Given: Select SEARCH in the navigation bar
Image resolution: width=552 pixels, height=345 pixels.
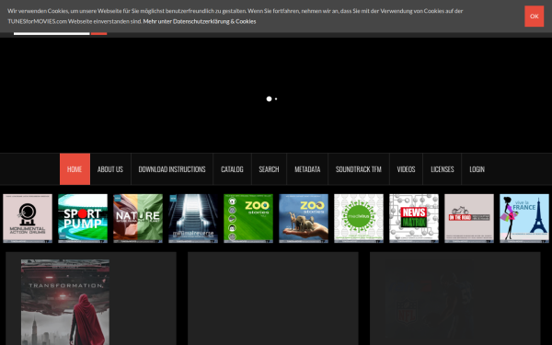Looking at the screenshot, I should 269,169.
